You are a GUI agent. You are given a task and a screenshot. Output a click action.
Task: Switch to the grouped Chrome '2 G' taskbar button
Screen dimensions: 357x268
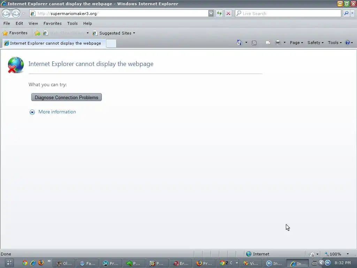[227, 263]
